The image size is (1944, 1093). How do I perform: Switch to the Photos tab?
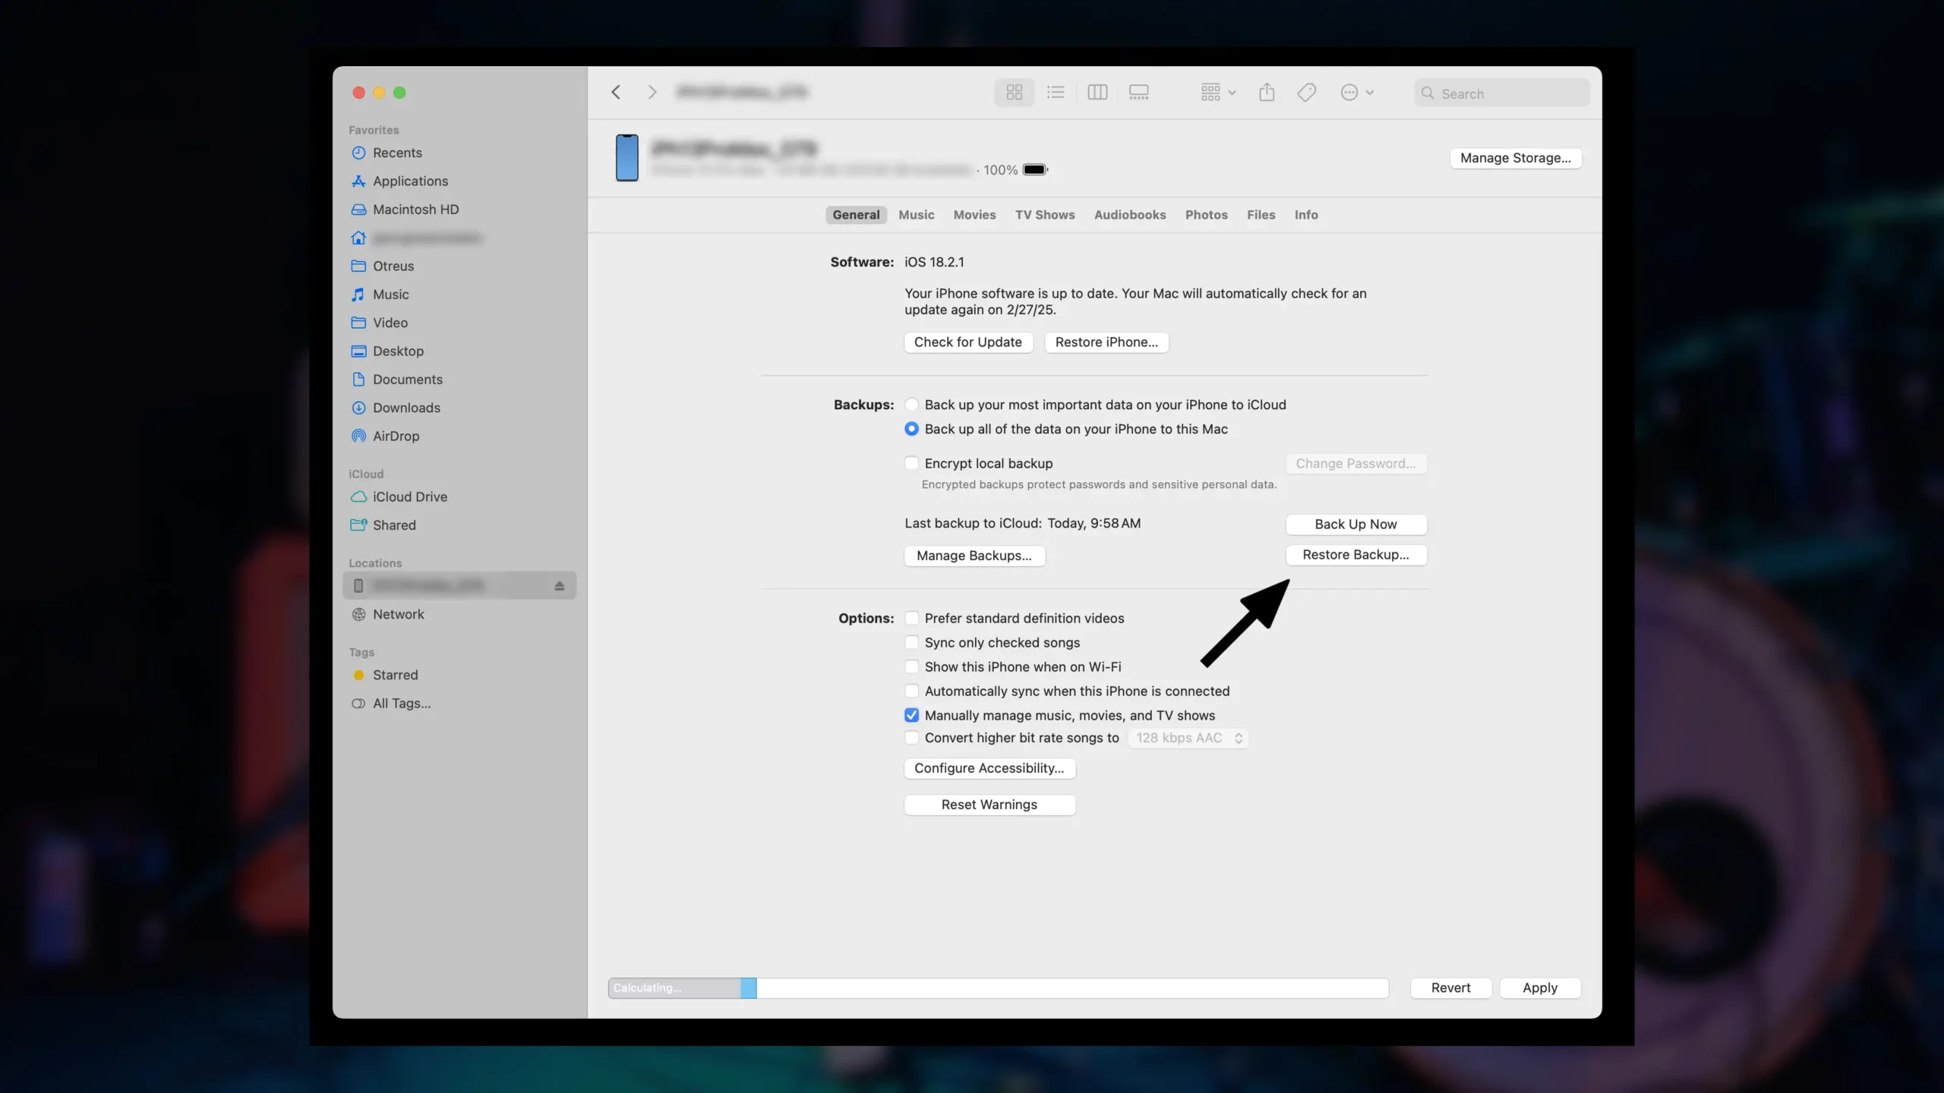[1206, 215]
